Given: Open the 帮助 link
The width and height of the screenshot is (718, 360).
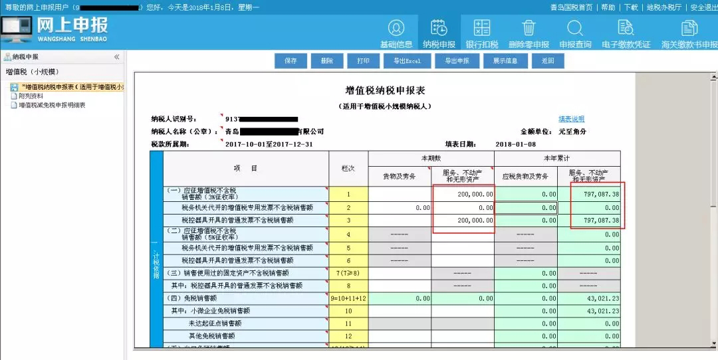Looking at the screenshot, I should point(608,7).
